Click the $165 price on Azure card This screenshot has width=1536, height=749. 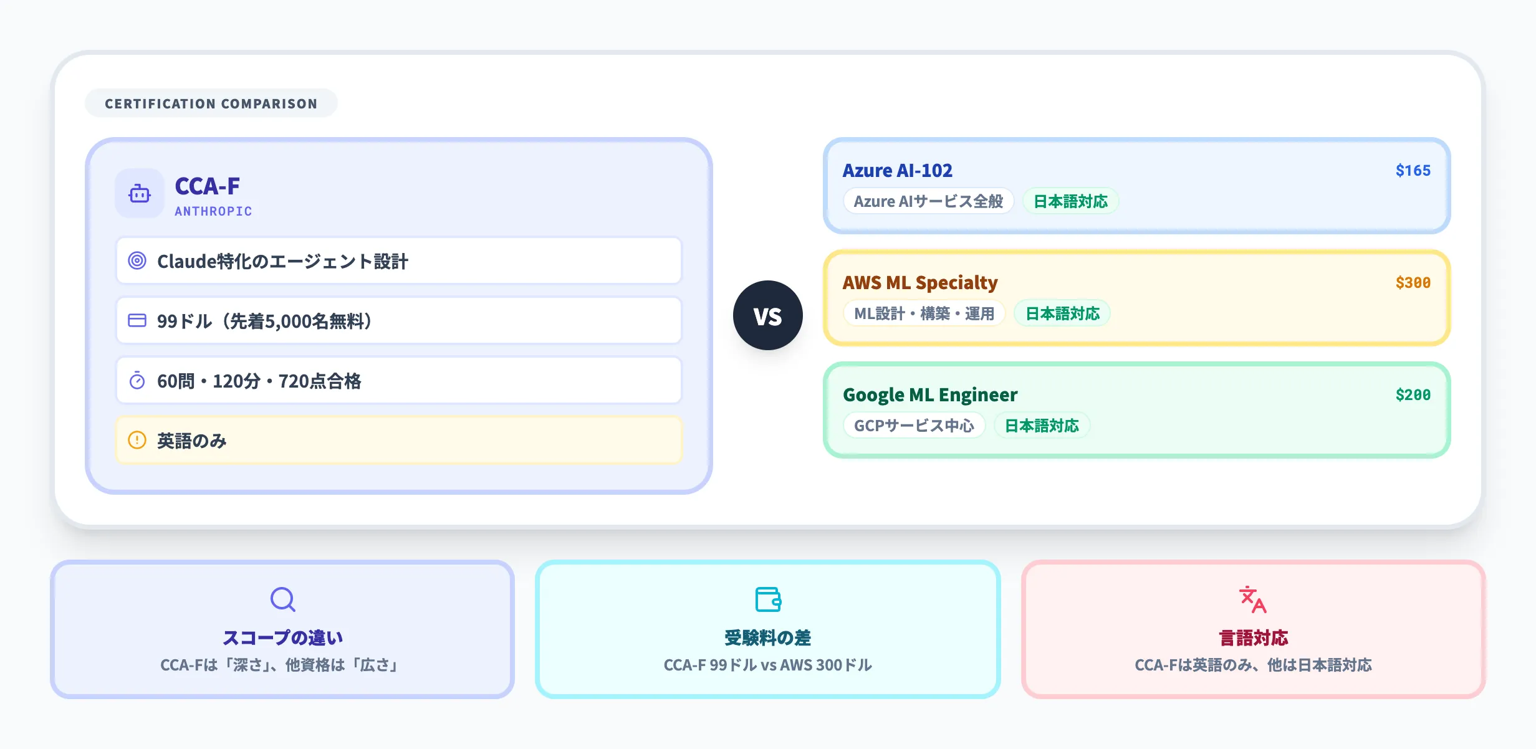[1413, 171]
